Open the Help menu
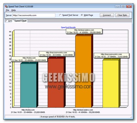Image resolution: width=137 pixels, height=123 pixels. click(x=13, y=10)
